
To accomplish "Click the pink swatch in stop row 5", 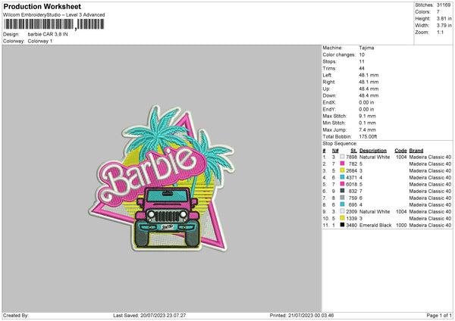I will 343,184.
